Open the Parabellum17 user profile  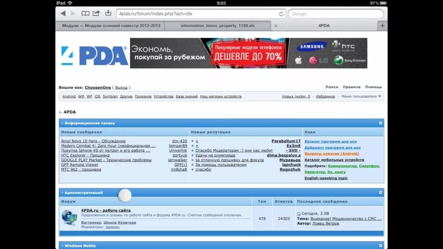pyautogui.click(x=286, y=141)
